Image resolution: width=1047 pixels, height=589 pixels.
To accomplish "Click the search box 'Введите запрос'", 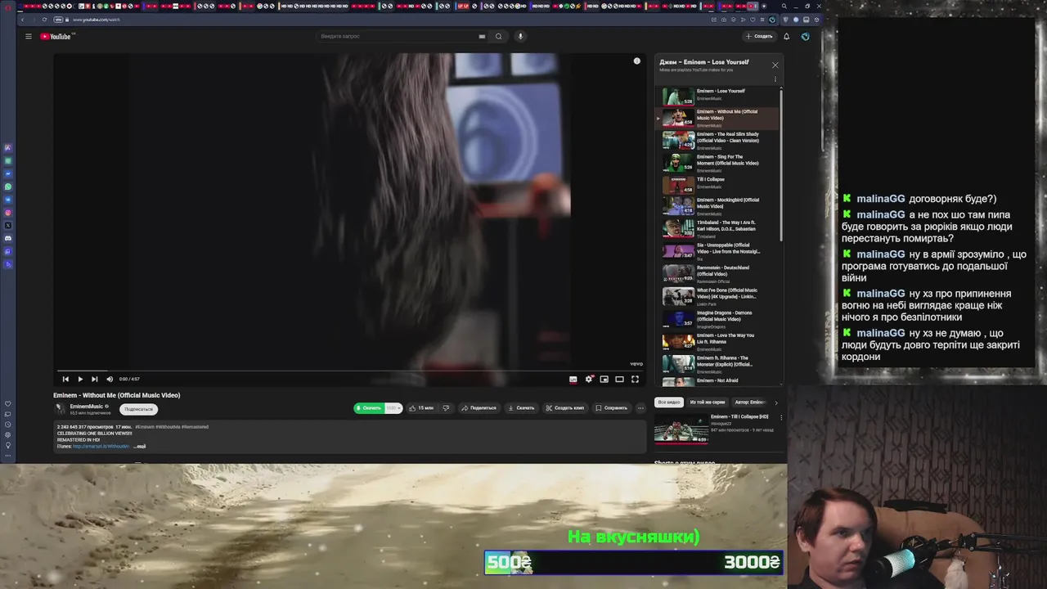I will tap(397, 36).
